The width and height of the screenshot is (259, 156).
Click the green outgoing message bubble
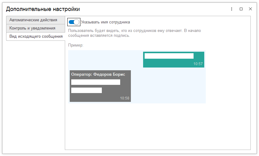pyautogui.click(x=173, y=63)
